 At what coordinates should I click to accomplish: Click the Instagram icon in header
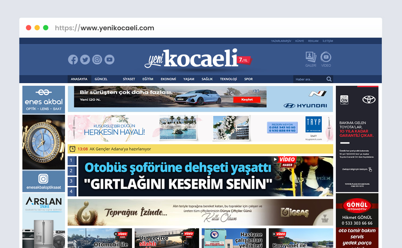point(97,60)
